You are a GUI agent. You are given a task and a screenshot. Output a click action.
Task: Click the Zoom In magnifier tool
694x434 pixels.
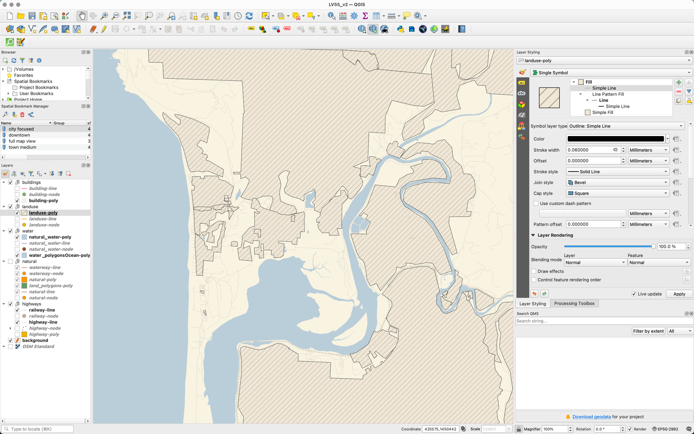pos(104,16)
